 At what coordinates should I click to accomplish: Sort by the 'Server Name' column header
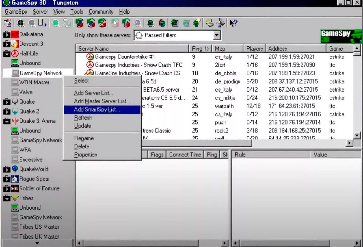click(x=132, y=49)
